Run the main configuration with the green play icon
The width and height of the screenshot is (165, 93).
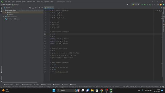click(x=142, y=5)
